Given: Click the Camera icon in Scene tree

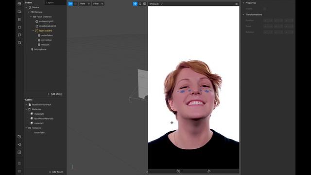Looking at the screenshot, I should (x=32, y=12).
